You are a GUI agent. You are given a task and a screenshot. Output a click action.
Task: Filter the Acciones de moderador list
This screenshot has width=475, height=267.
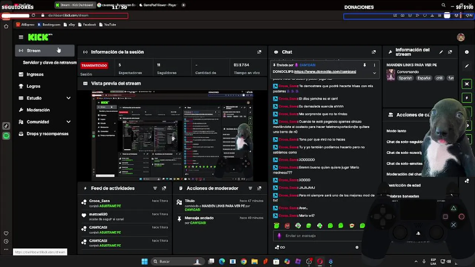tap(250, 188)
